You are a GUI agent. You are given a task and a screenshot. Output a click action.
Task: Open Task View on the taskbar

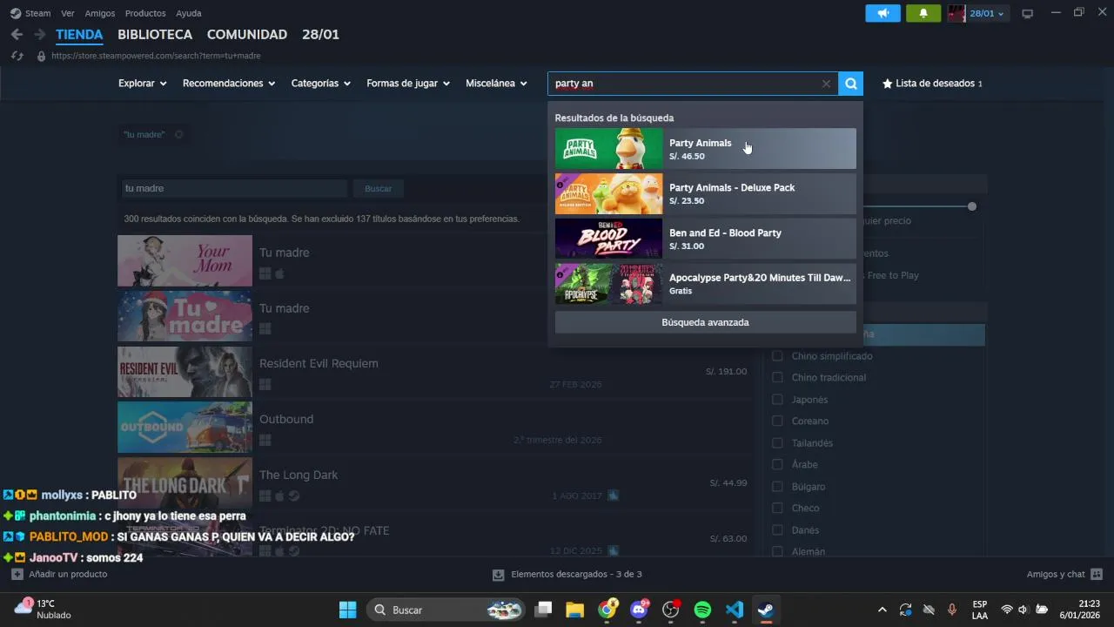click(544, 610)
